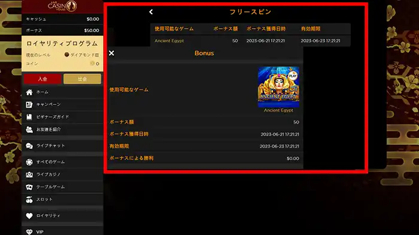Open the Loyalty heart icon
The image size is (419, 235).
pos(29,216)
